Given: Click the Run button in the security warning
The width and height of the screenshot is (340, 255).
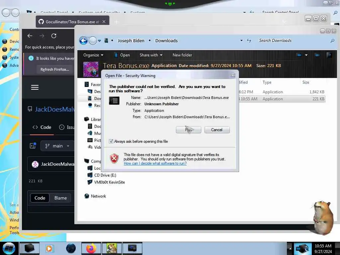Looking at the screenshot, I should [x=189, y=130].
